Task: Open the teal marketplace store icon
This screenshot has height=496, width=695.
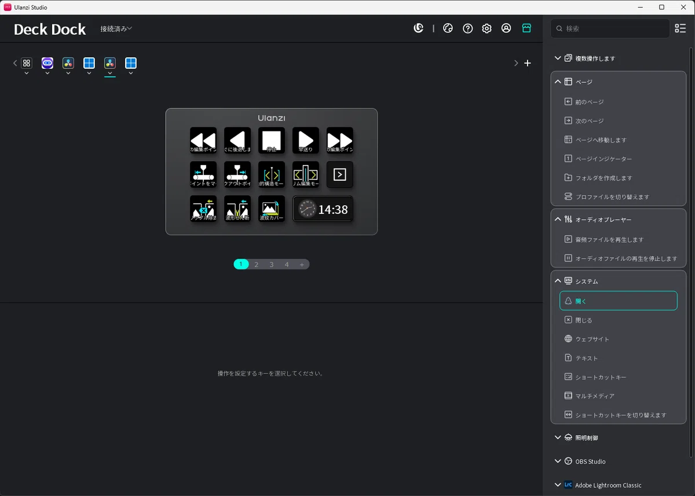Action: click(526, 28)
